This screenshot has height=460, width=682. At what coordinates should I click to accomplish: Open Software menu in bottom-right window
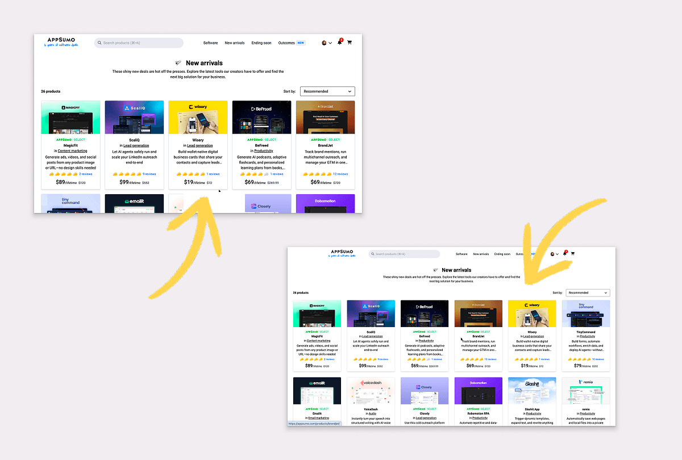pyautogui.click(x=461, y=254)
